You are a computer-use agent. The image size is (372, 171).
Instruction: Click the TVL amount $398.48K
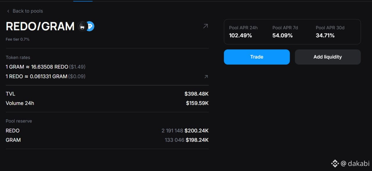(196, 94)
